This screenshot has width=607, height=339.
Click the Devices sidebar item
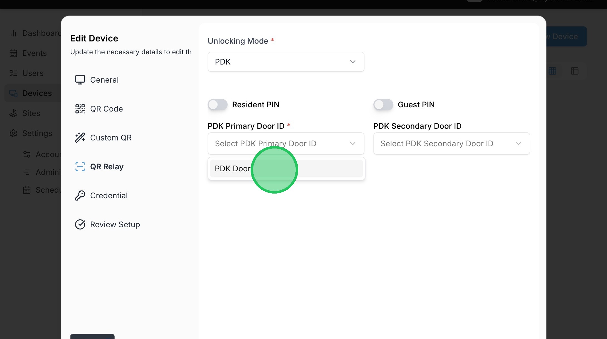(x=37, y=93)
